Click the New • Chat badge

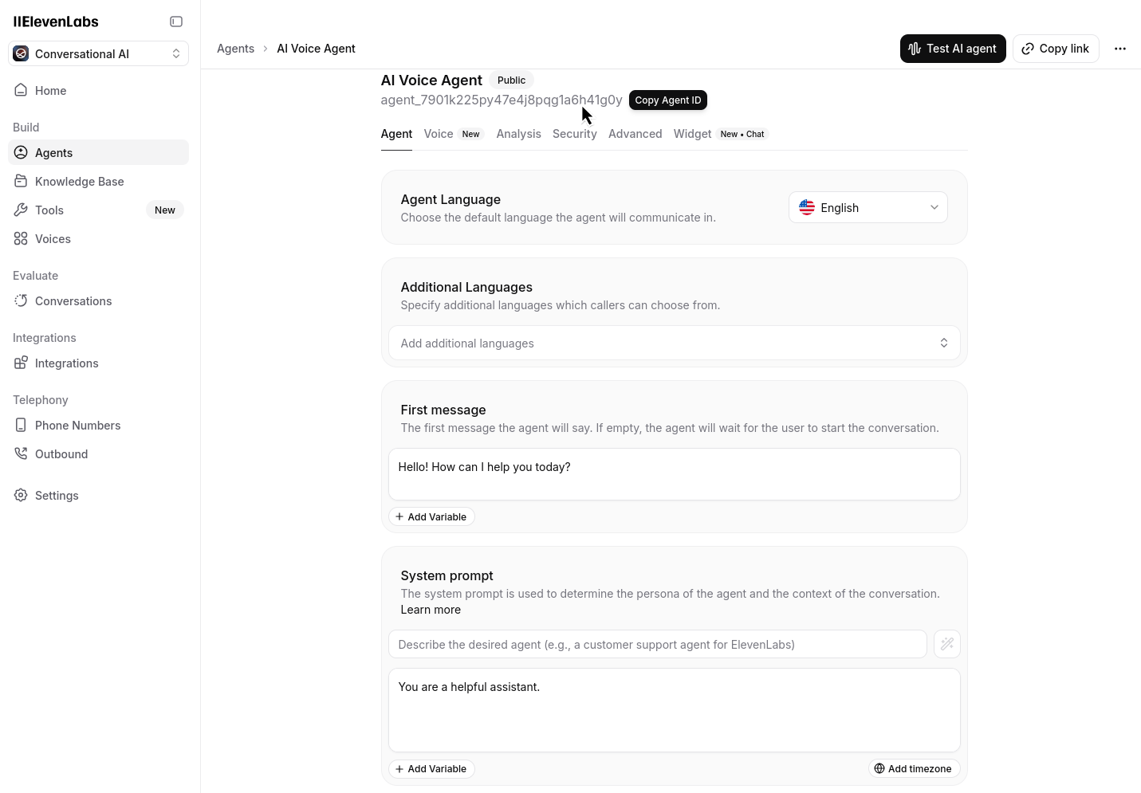[742, 134]
